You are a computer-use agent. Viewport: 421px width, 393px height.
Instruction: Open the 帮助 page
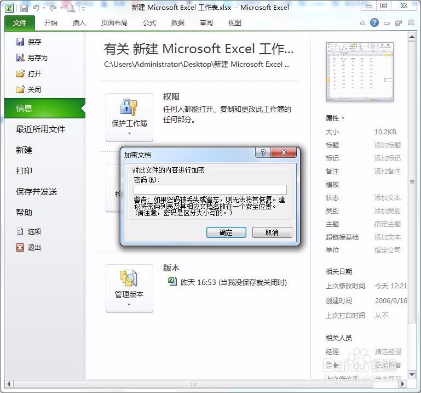[x=24, y=212]
